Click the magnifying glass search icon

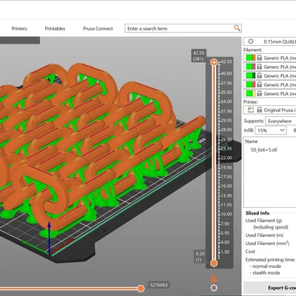(237, 28)
